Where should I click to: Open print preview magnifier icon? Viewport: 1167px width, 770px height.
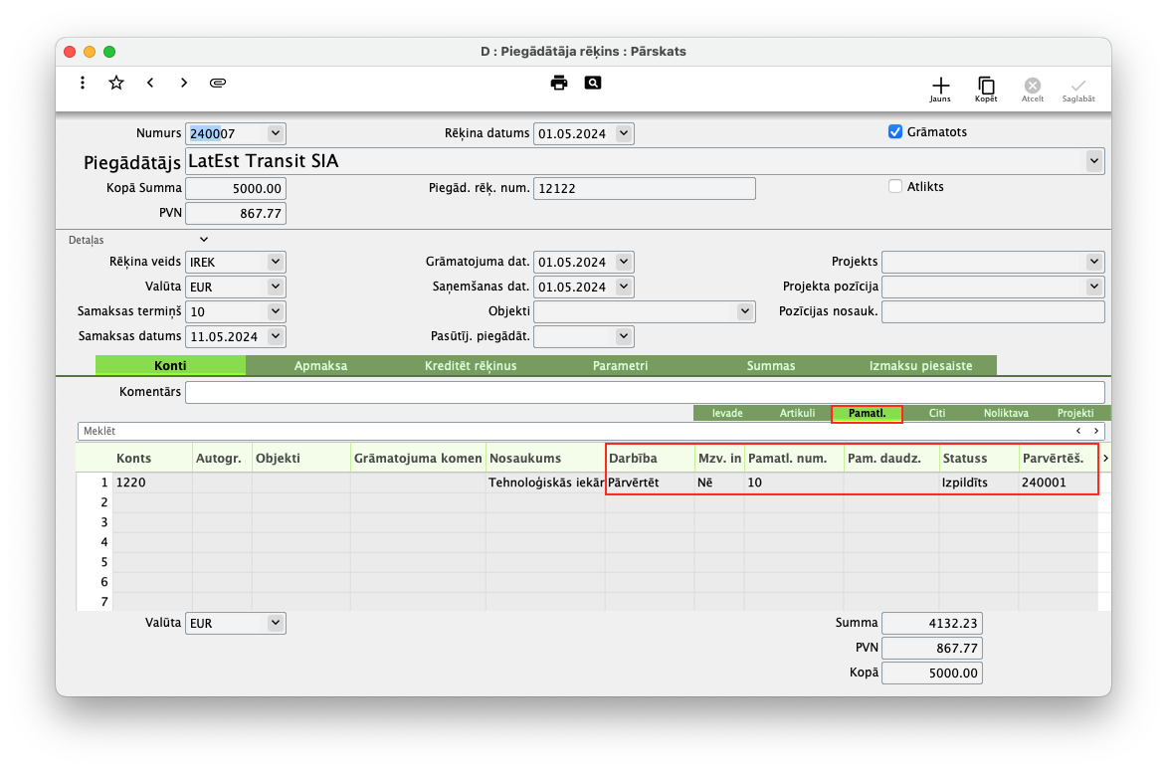[x=593, y=83]
